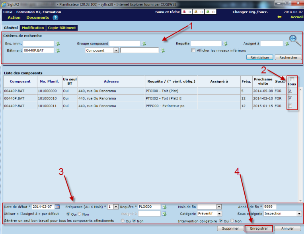Click the magnifier zoom icon in search criteria

pos(294,40)
